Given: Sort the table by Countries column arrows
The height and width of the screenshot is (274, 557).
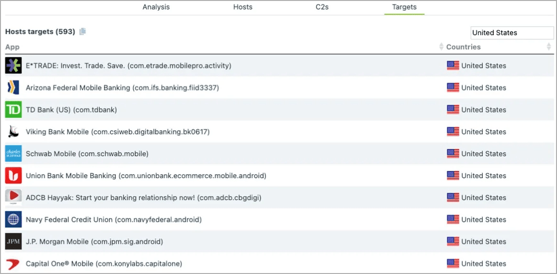Looking at the screenshot, I should [549, 47].
